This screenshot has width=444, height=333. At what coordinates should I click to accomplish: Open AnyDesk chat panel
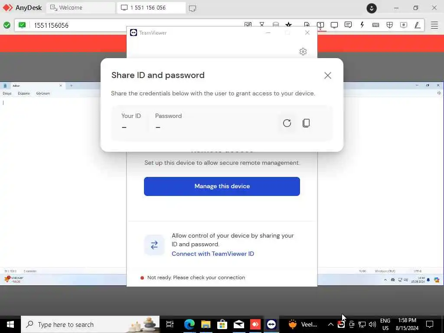[348, 25]
